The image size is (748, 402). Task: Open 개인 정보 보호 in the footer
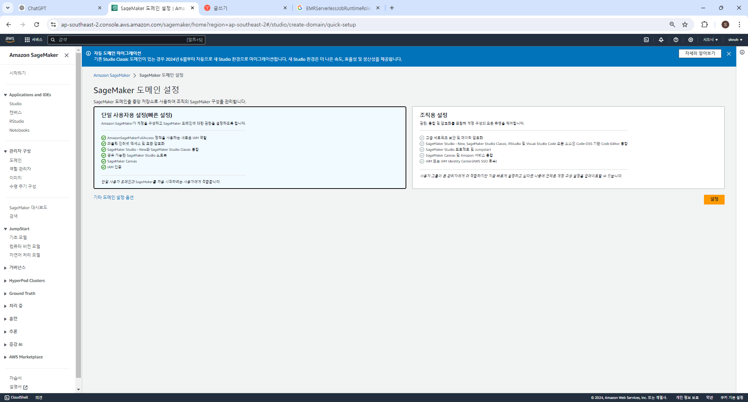[x=687, y=398]
